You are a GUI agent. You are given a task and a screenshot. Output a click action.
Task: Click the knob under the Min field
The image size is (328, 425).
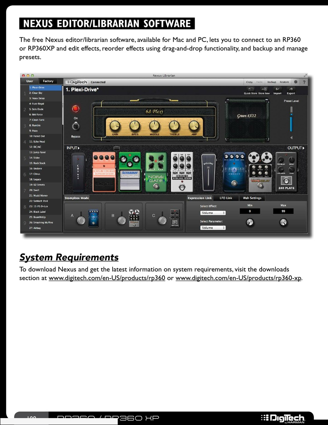coord(250,223)
